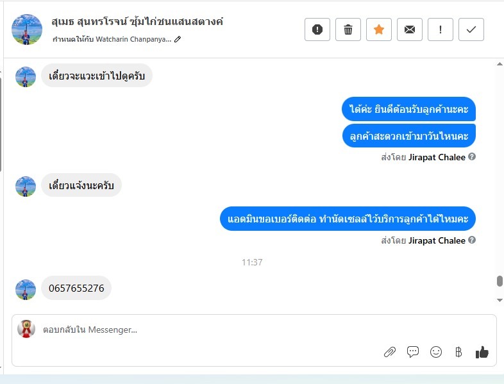Open payment request Baht icon
This screenshot has height=384, width=504.
click(458, 352)
